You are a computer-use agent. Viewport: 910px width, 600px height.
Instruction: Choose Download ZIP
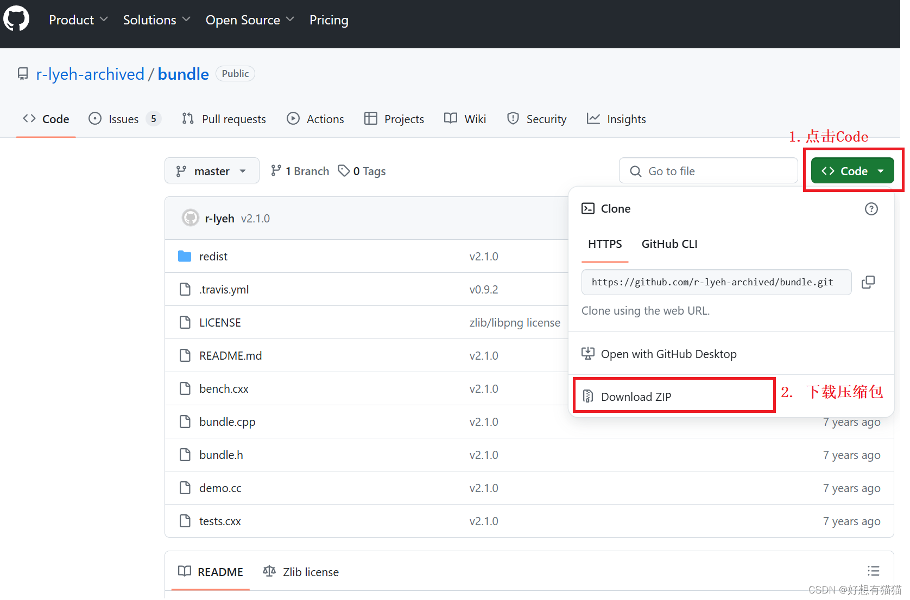[x=674, y=397]
